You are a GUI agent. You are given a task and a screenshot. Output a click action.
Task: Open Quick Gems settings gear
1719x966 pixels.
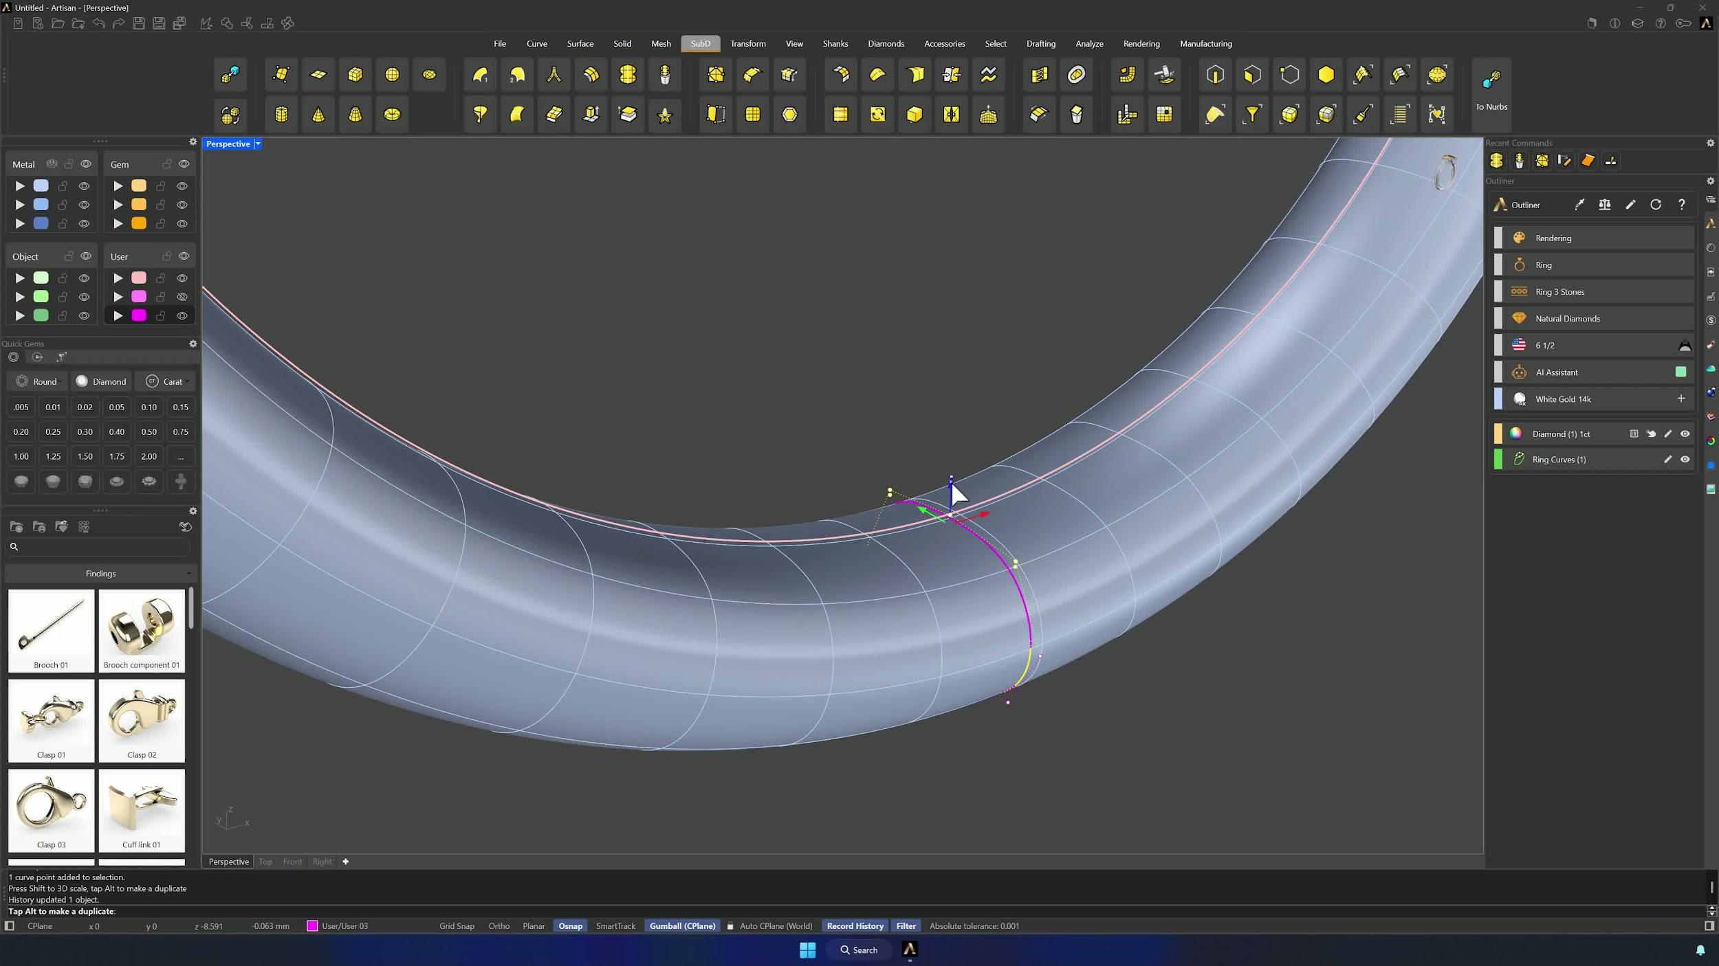coord(193,344)
